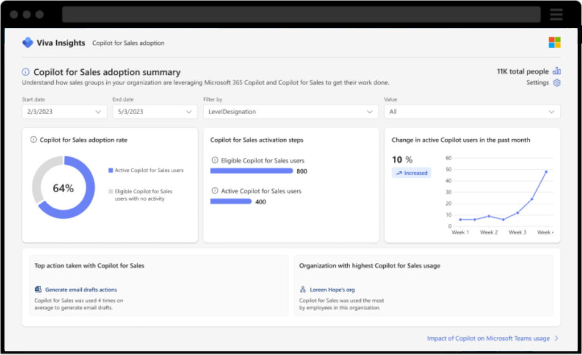Click the Week 4 data point on line chart
The image size is (582, 355).
[x=546, y=172]
